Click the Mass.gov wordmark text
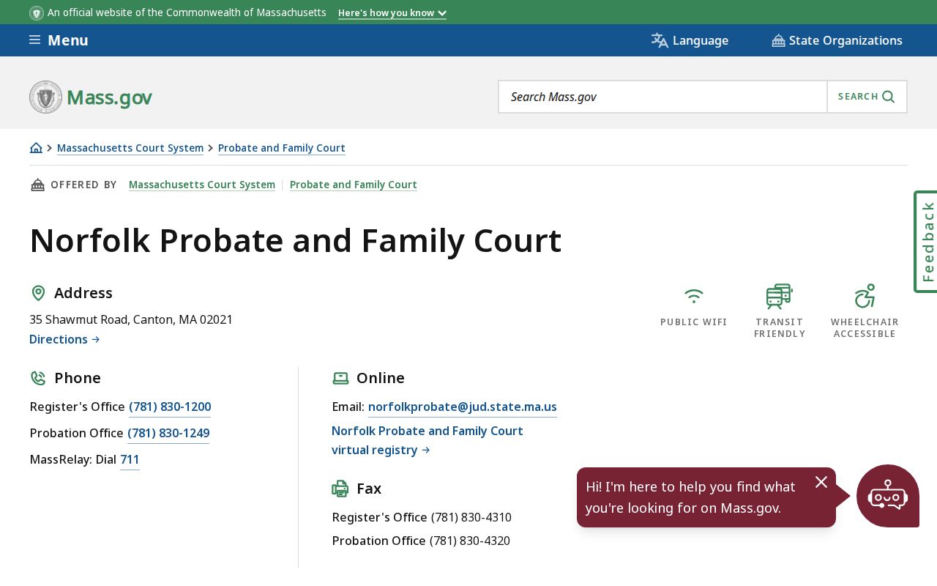The height and width of the screenshot is (586, 937). click(x=110, y=97)
